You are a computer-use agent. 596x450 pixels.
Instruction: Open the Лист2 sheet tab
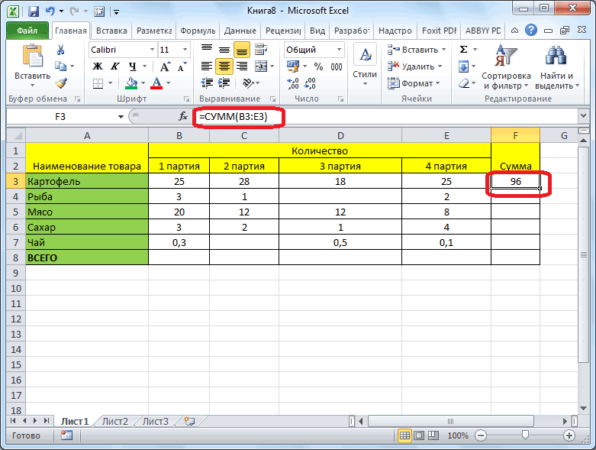point(114,422)
